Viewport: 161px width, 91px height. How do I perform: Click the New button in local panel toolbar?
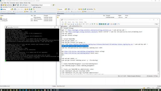click(x=27, y=12)
